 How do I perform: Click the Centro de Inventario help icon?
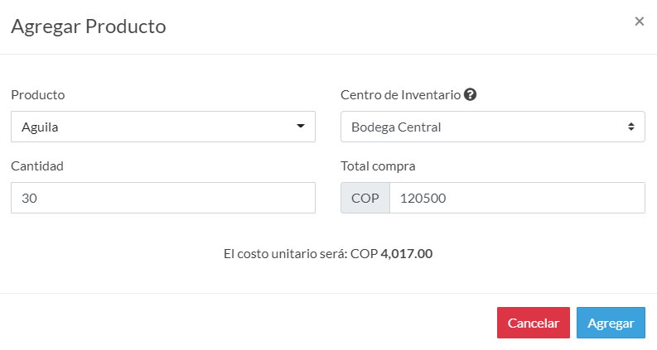click(470, 94)
